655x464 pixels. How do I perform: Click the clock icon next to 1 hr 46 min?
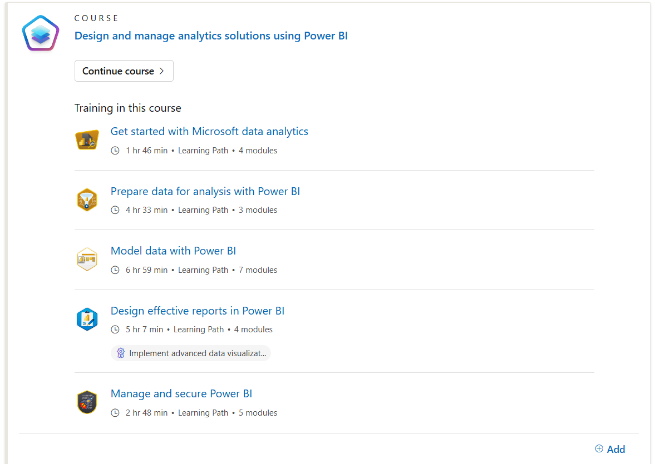115,151
